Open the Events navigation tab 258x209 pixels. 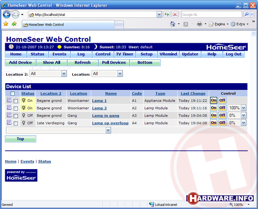pos(59,54)
